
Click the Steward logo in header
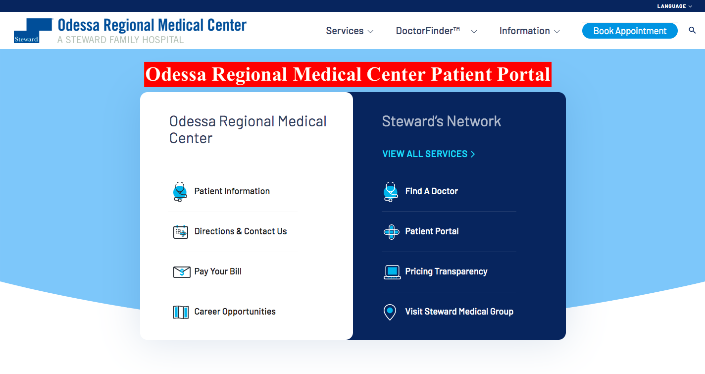point(33,31)
